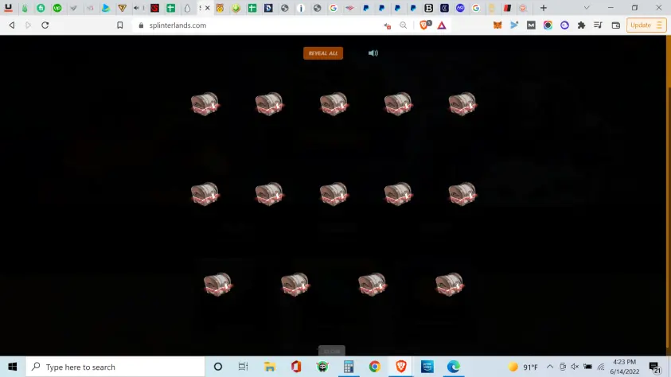Launch Microsoft Office from taskbar

click(296, 367)
